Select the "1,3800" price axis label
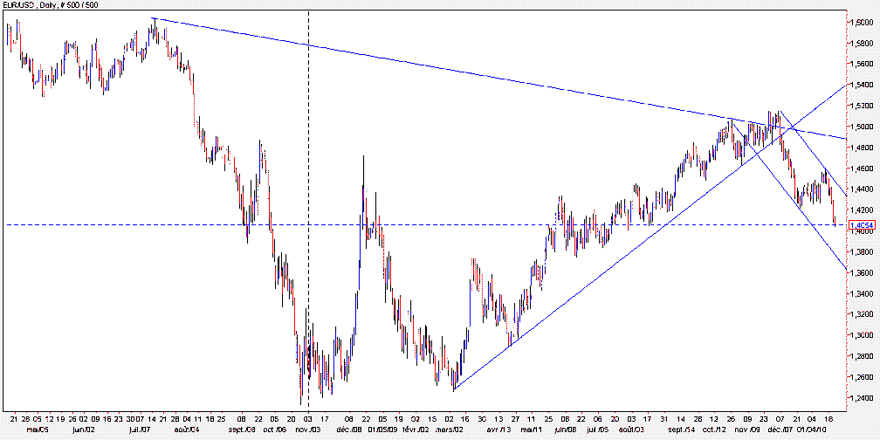 (x=862, y=252)
